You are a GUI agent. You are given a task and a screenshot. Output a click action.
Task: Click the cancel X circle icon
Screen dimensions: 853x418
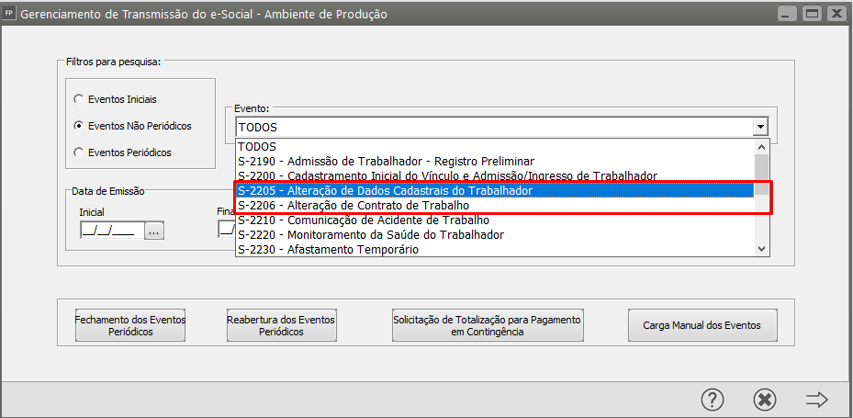click(764, 400)
